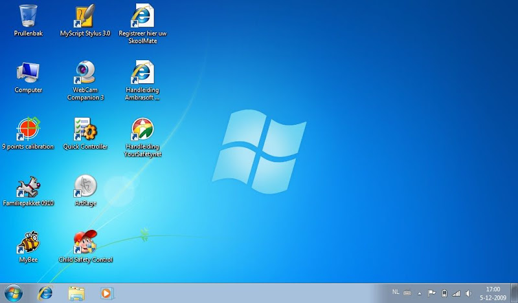Viewport: 518px width, 303px height.
Task: Click the Show desktop button strip
Action: click(x=514, y=293)
